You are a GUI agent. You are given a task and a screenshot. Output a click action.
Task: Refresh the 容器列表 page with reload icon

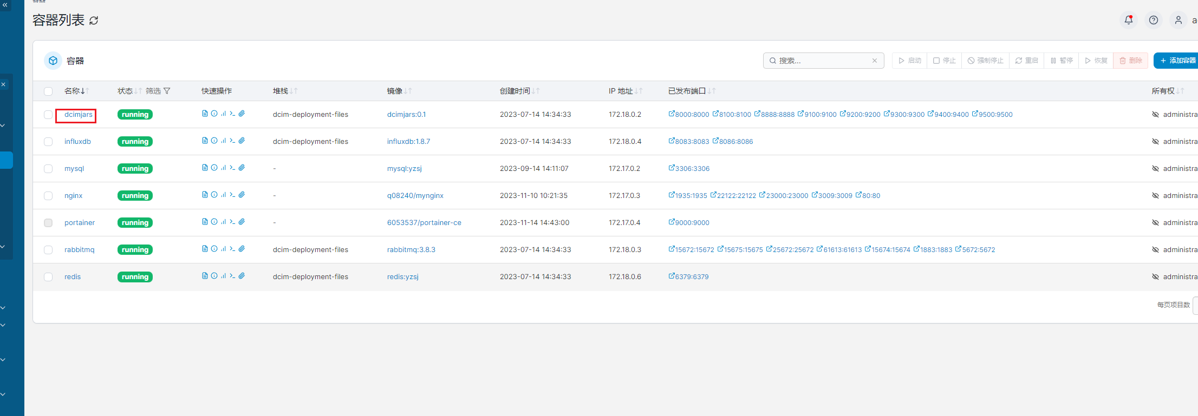pyautogui.click(x=94, y=21)
